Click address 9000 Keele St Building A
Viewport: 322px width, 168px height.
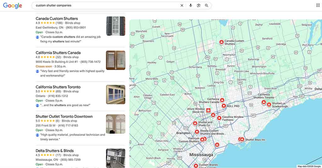[x=57, y=62]
